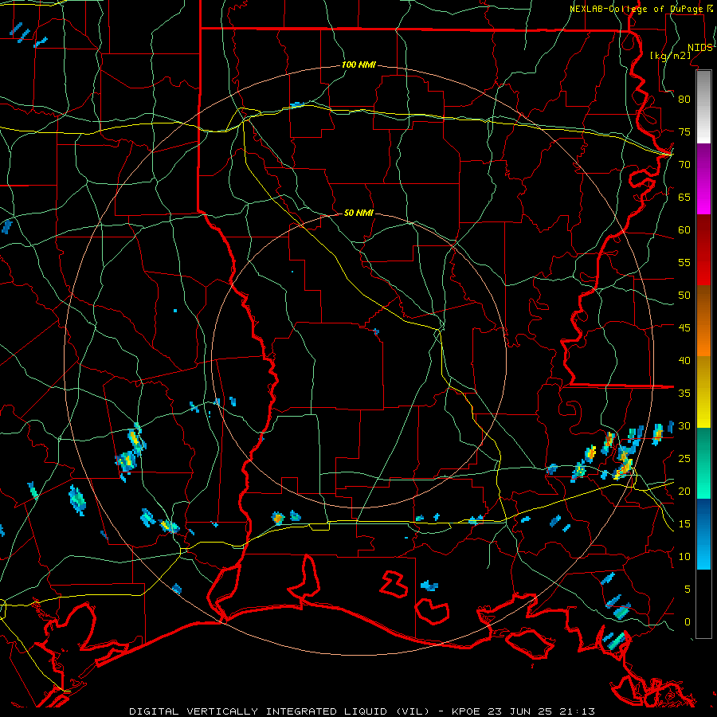717x717 pixels.
Task: Click the [kg/m2] units label
Action: click(x=670, y=55)
